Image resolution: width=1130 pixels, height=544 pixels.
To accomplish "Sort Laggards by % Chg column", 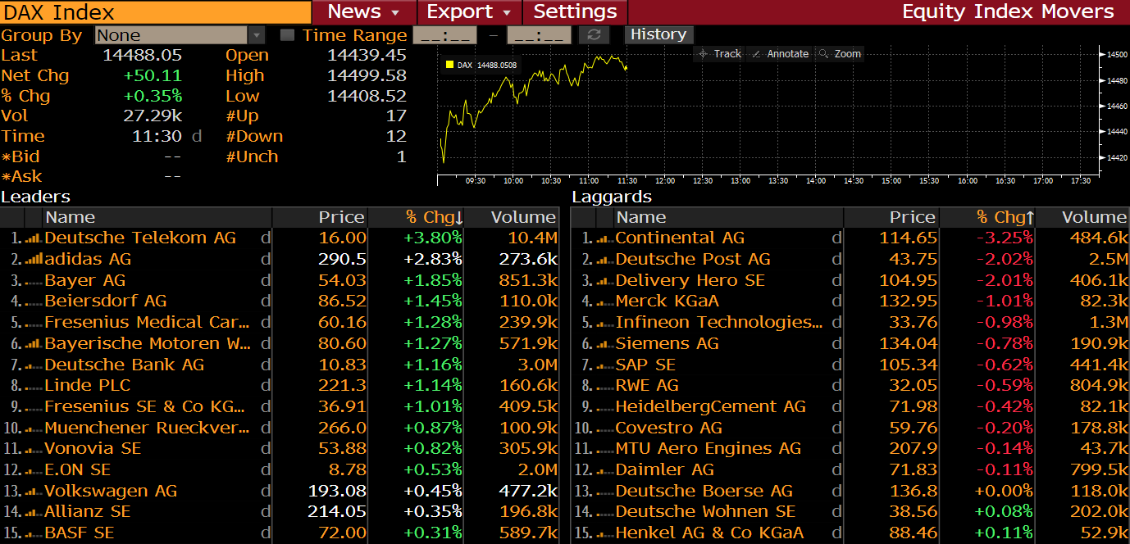I will coord(1005,217).
